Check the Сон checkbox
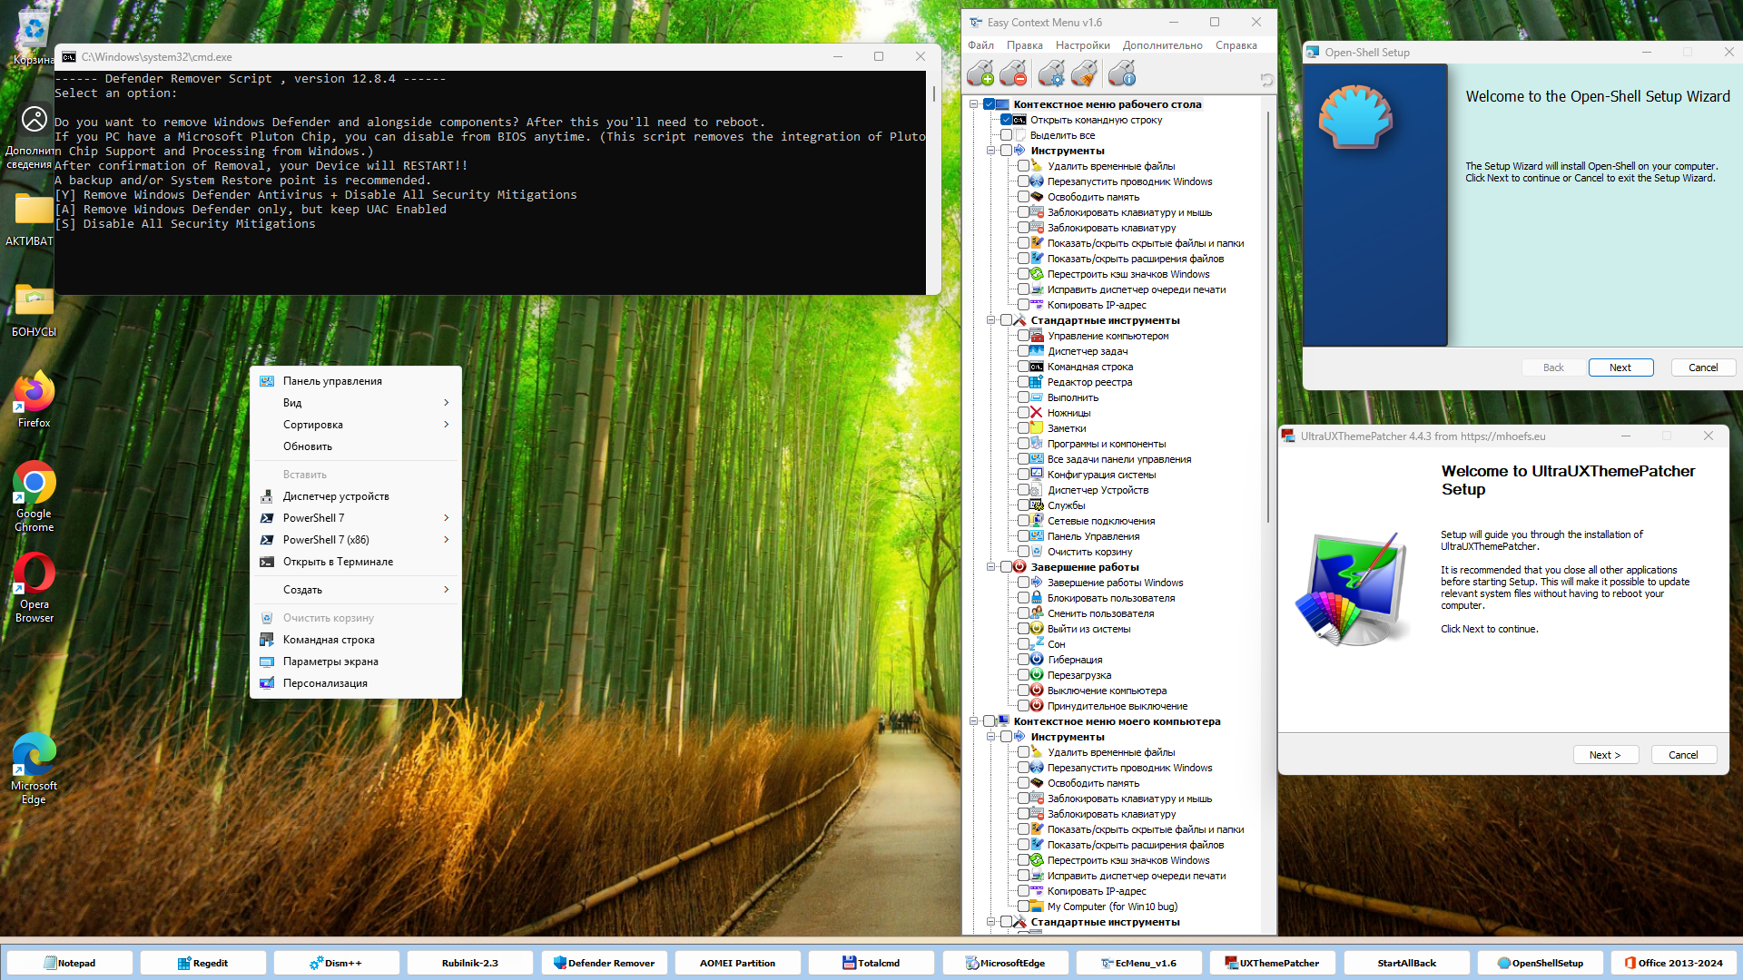This screenshot has height=980, width=1743. coord(1023,644)
